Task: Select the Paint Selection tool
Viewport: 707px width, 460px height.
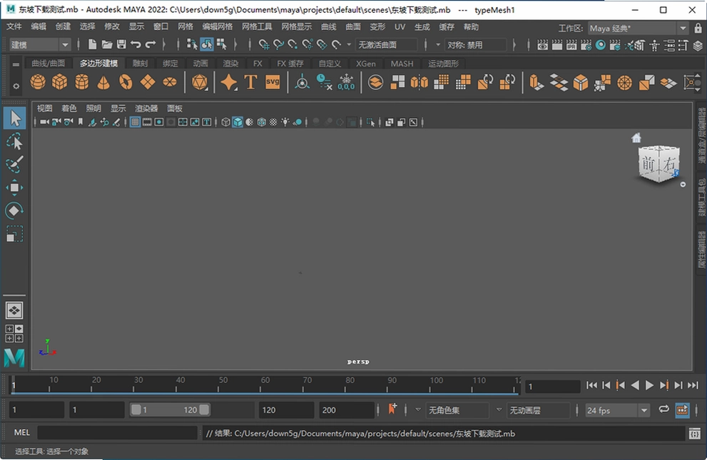Action: pos(14,165)
